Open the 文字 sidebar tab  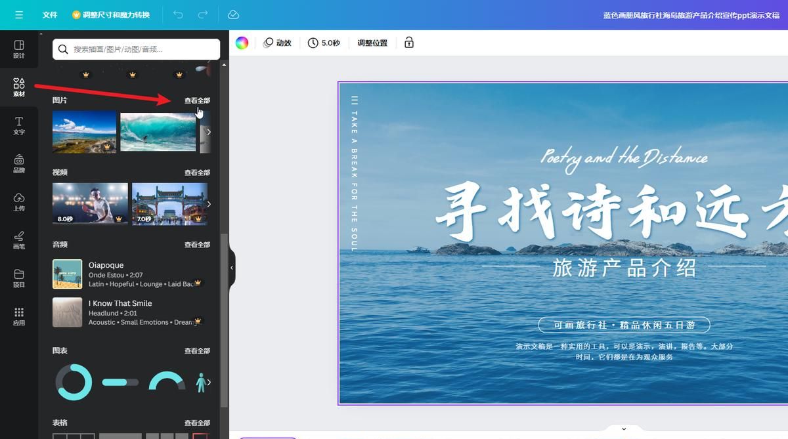pyautogui.click(x=19, y=125)
